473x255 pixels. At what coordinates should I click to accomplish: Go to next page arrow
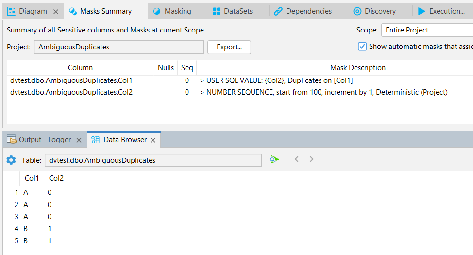[312, 159]
